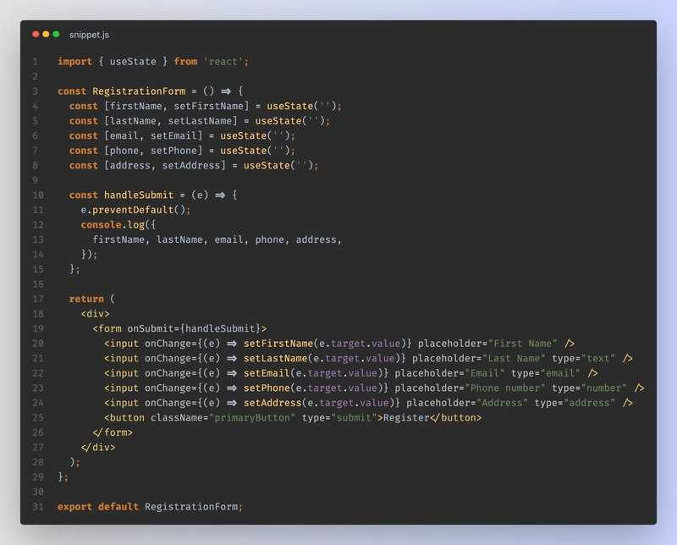The image size is (677, 545).
Task: Click the return keyword on line 17
Action: coord(86,299)
